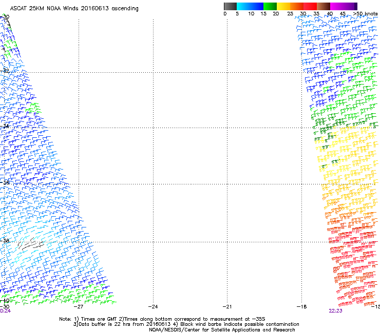The image size is (380, 333).
Task: Select the orange 25–30 knots legend segment
Action: coord(297,6)
